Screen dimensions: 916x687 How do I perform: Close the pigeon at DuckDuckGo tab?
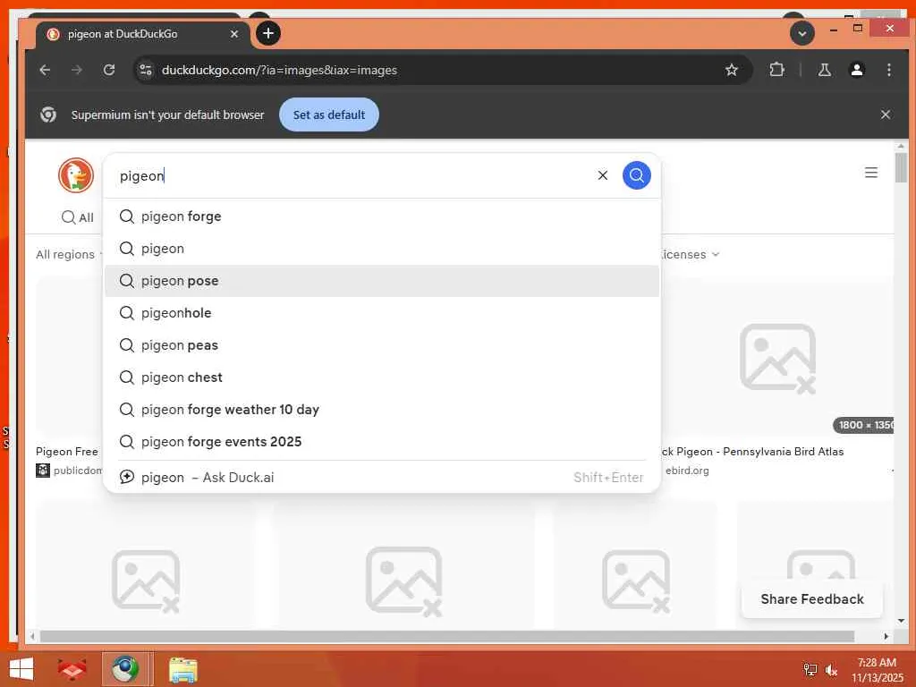coord(234,34)
